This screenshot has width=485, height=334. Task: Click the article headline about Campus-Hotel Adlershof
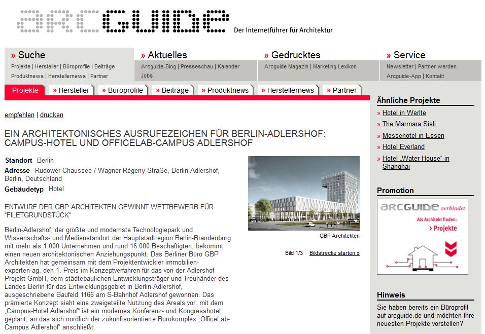tap(165, 138)
